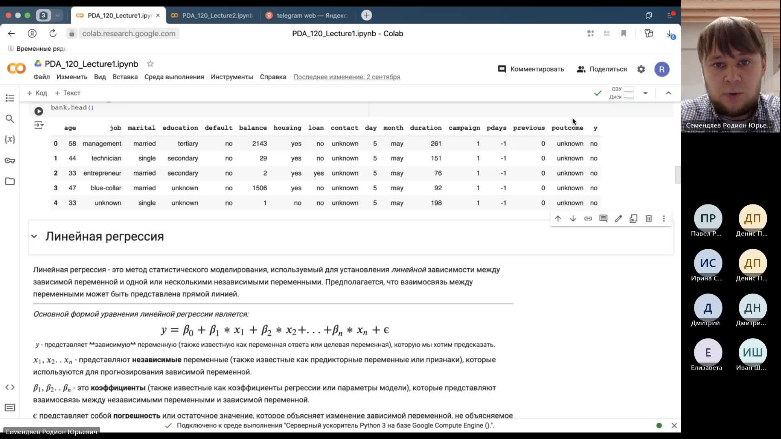Open the Справка menu
This screenshot has width=781, height=439.
point(273,77)
